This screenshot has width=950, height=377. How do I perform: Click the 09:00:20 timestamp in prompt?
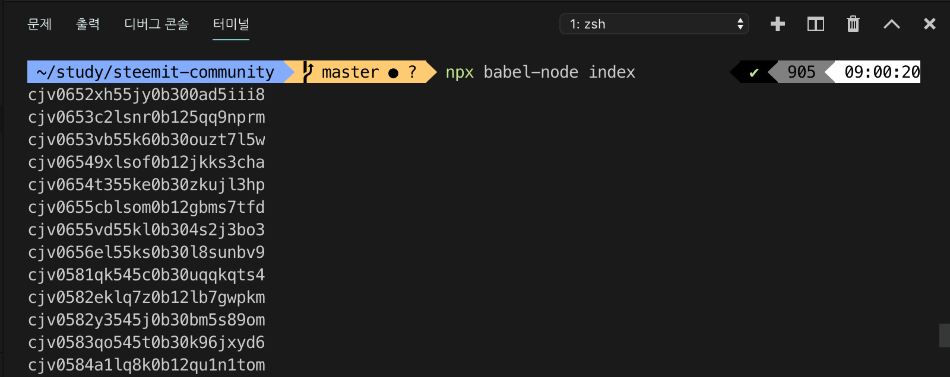[882, 72]
